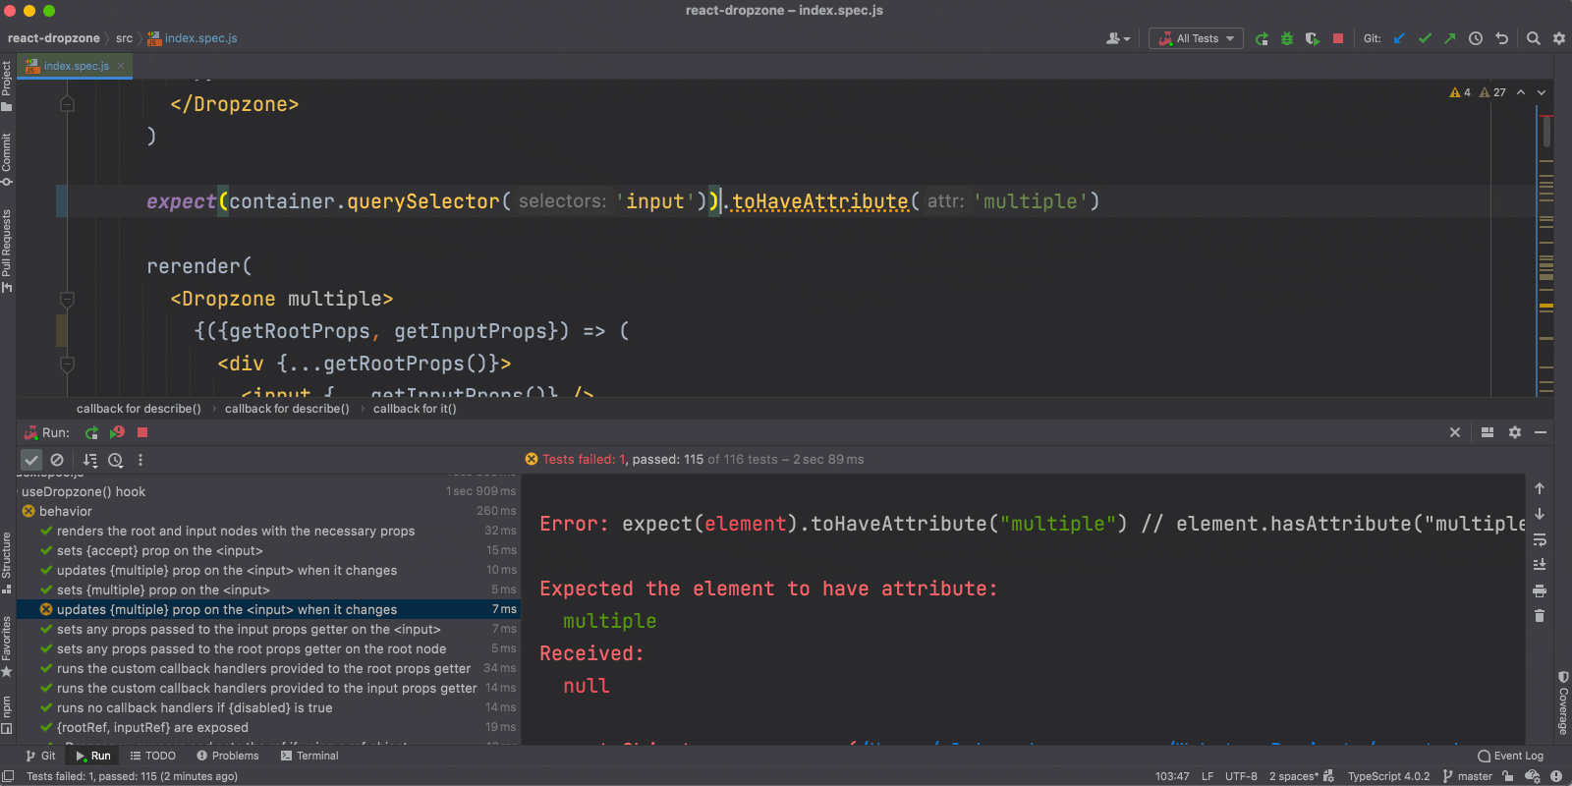The width and height of the screenshot is (1572, 786).
Task: Close the Run panel tab
Action: 1455,432
